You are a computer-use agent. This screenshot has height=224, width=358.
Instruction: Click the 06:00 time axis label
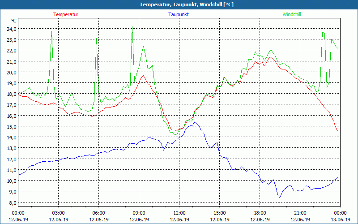click(x=98, y=213)
